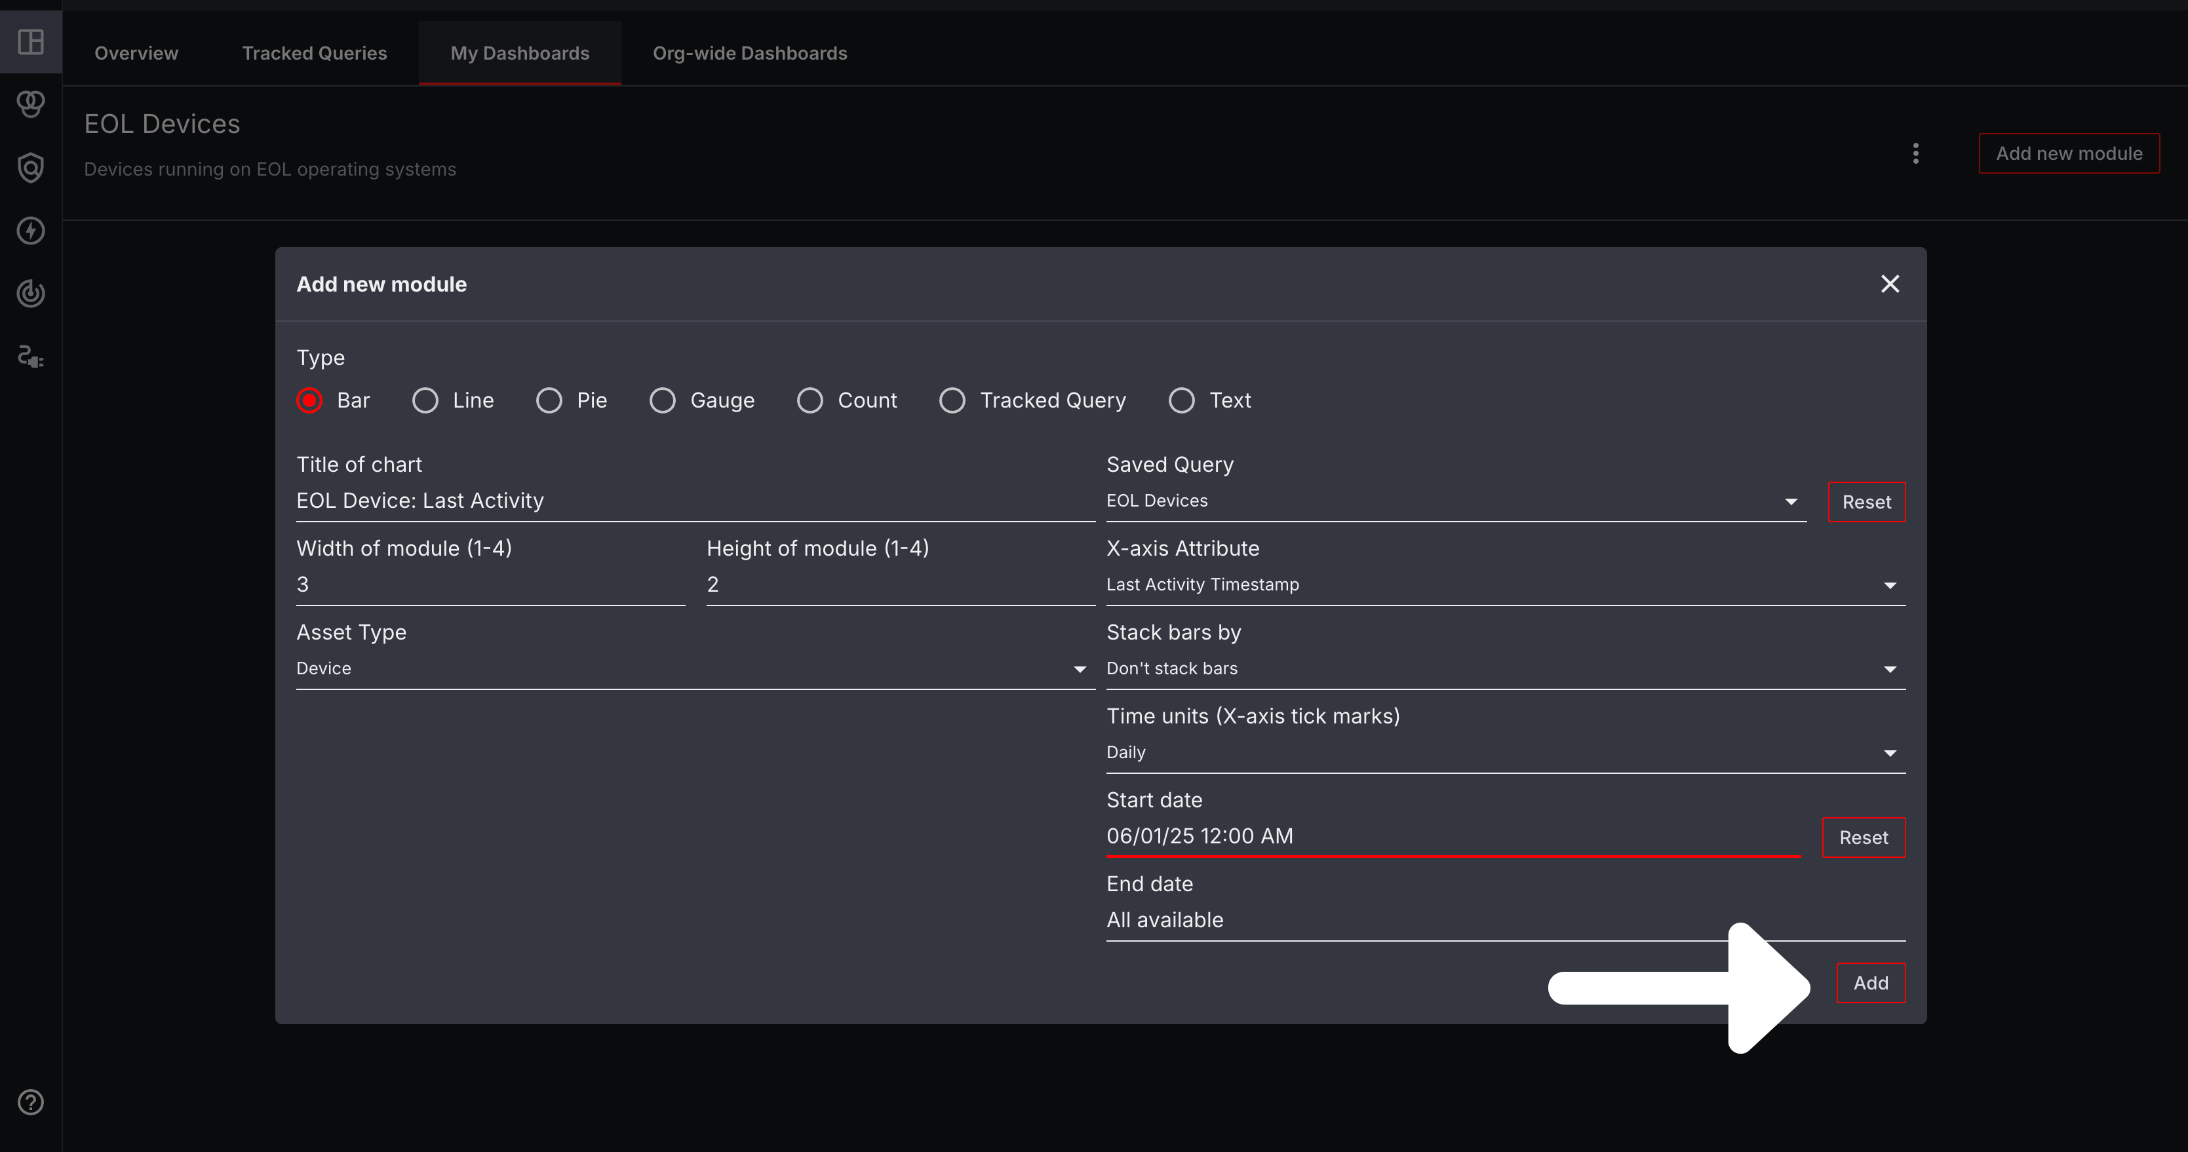2188x1152 pixels.
Task: Open the dashboards icon in the sidebar
Action: 31,41
